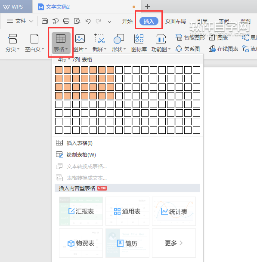Open the 页面布局 ribbon tab
This screenshot has width=257, height=262.
point(175,21)
